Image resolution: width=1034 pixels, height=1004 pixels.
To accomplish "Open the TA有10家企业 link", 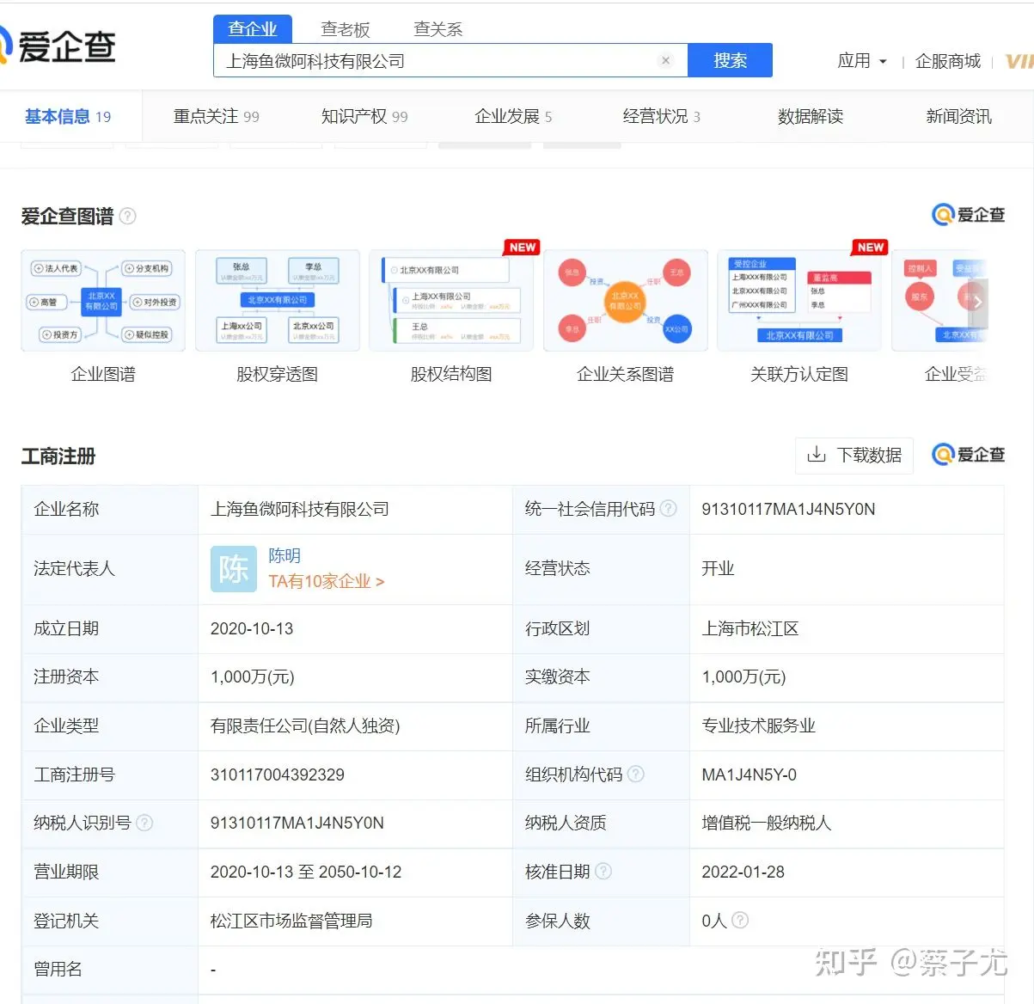I will (326, 581).
